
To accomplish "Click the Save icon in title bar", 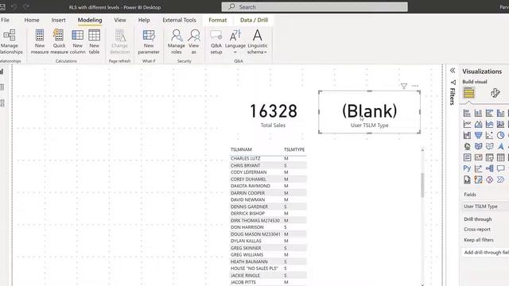I will [2, 7].
